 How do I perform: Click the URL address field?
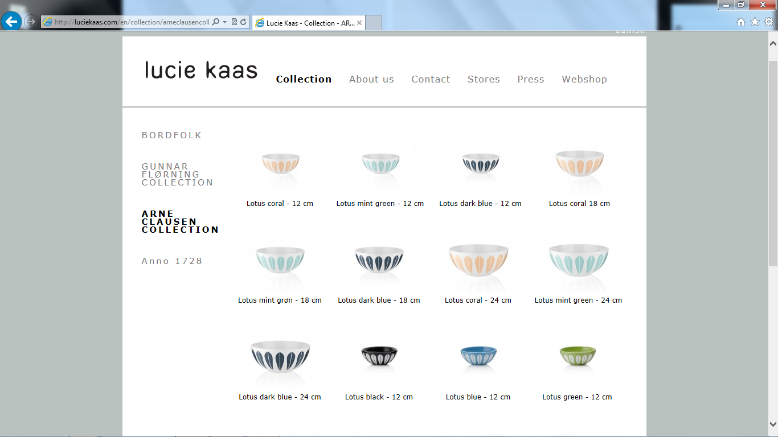(x=132, y=22)
